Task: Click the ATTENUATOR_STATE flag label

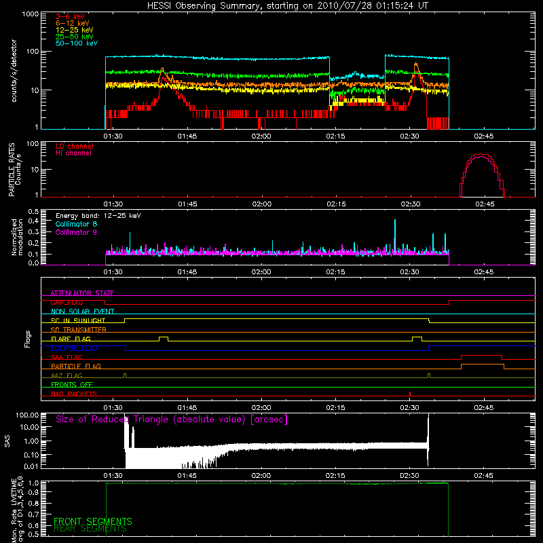Action: click(82, 293)
